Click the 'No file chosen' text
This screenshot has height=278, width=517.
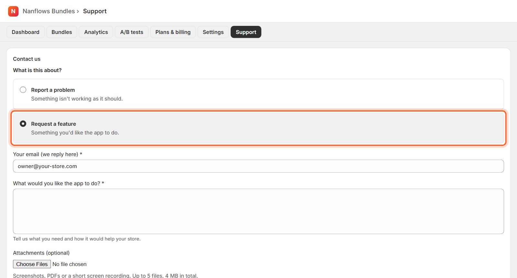click(x=69, y=264)
